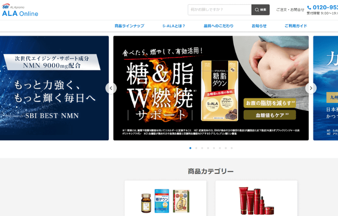Select fifth carousel pagination dot
This screenshot has width=338, height=216.
pyautogui.click(x=214, y=148)
